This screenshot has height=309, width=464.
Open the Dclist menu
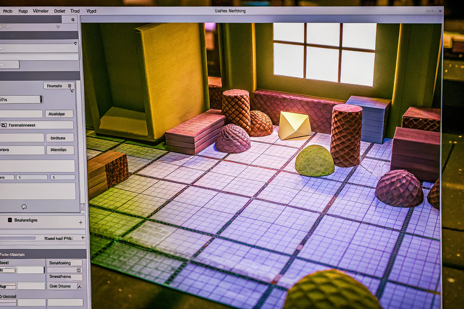[60, 11]
